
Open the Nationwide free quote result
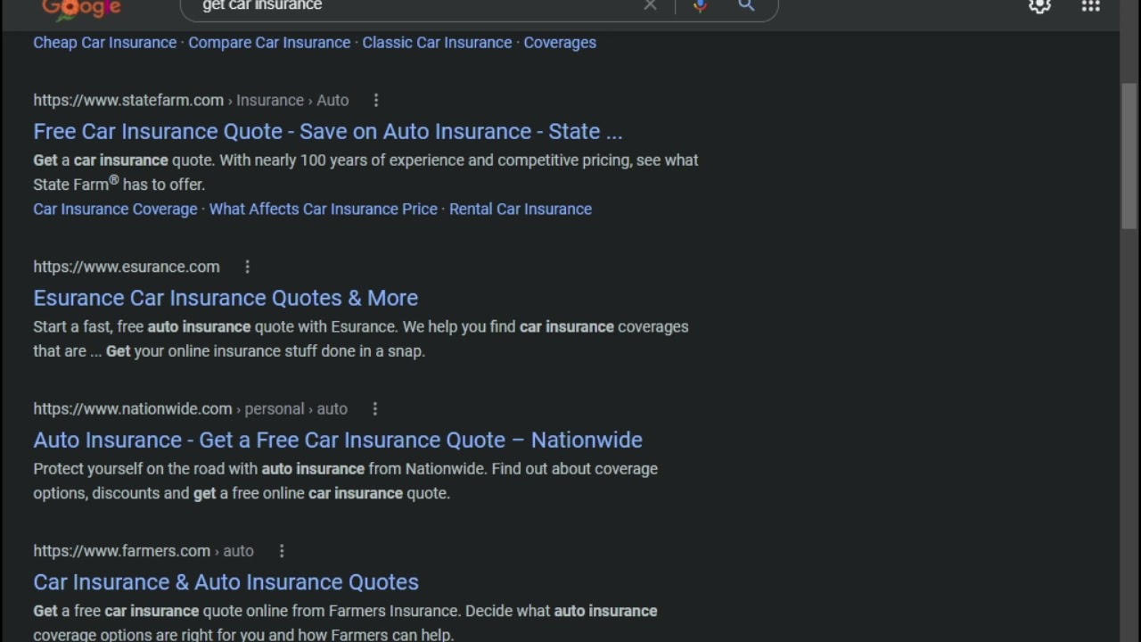point(338,440)
